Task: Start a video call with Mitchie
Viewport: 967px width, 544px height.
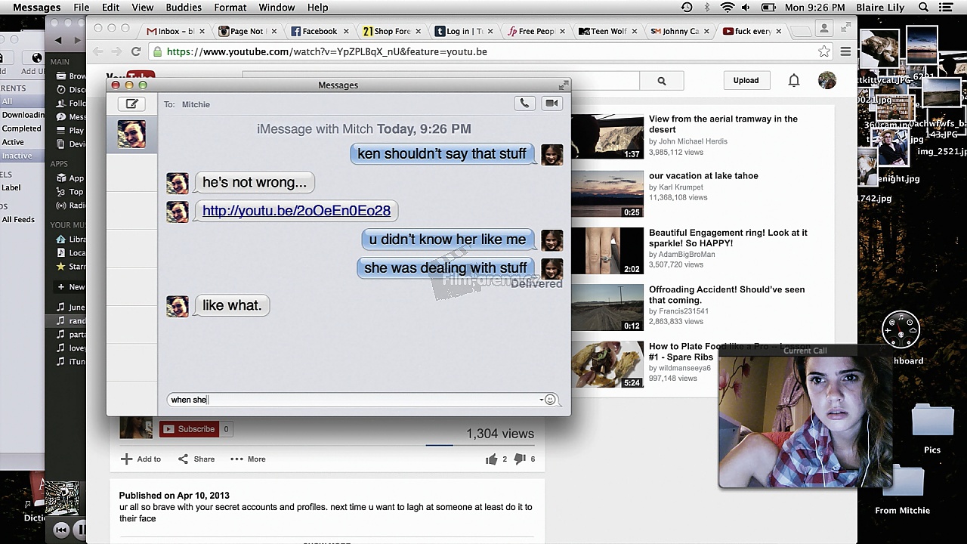Action: click(552, 104)
